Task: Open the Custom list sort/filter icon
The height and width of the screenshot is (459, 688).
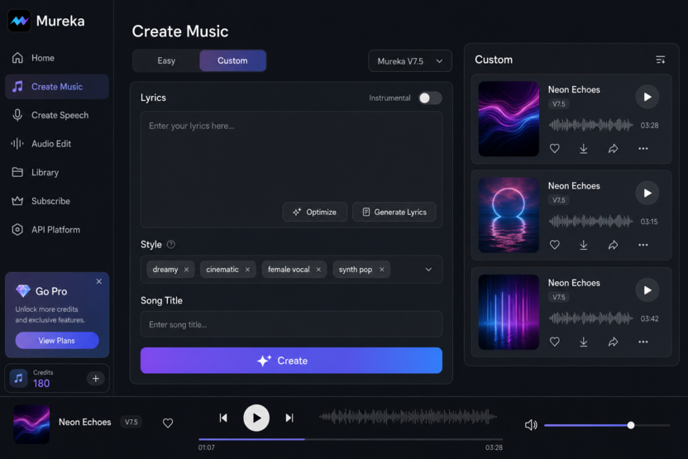Action: tap(661, 60)
